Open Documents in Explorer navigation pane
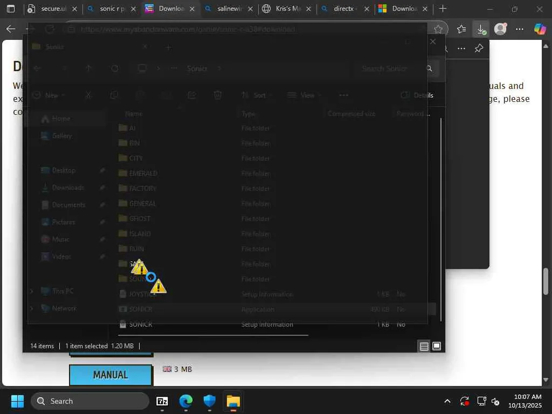 point(68,205)
